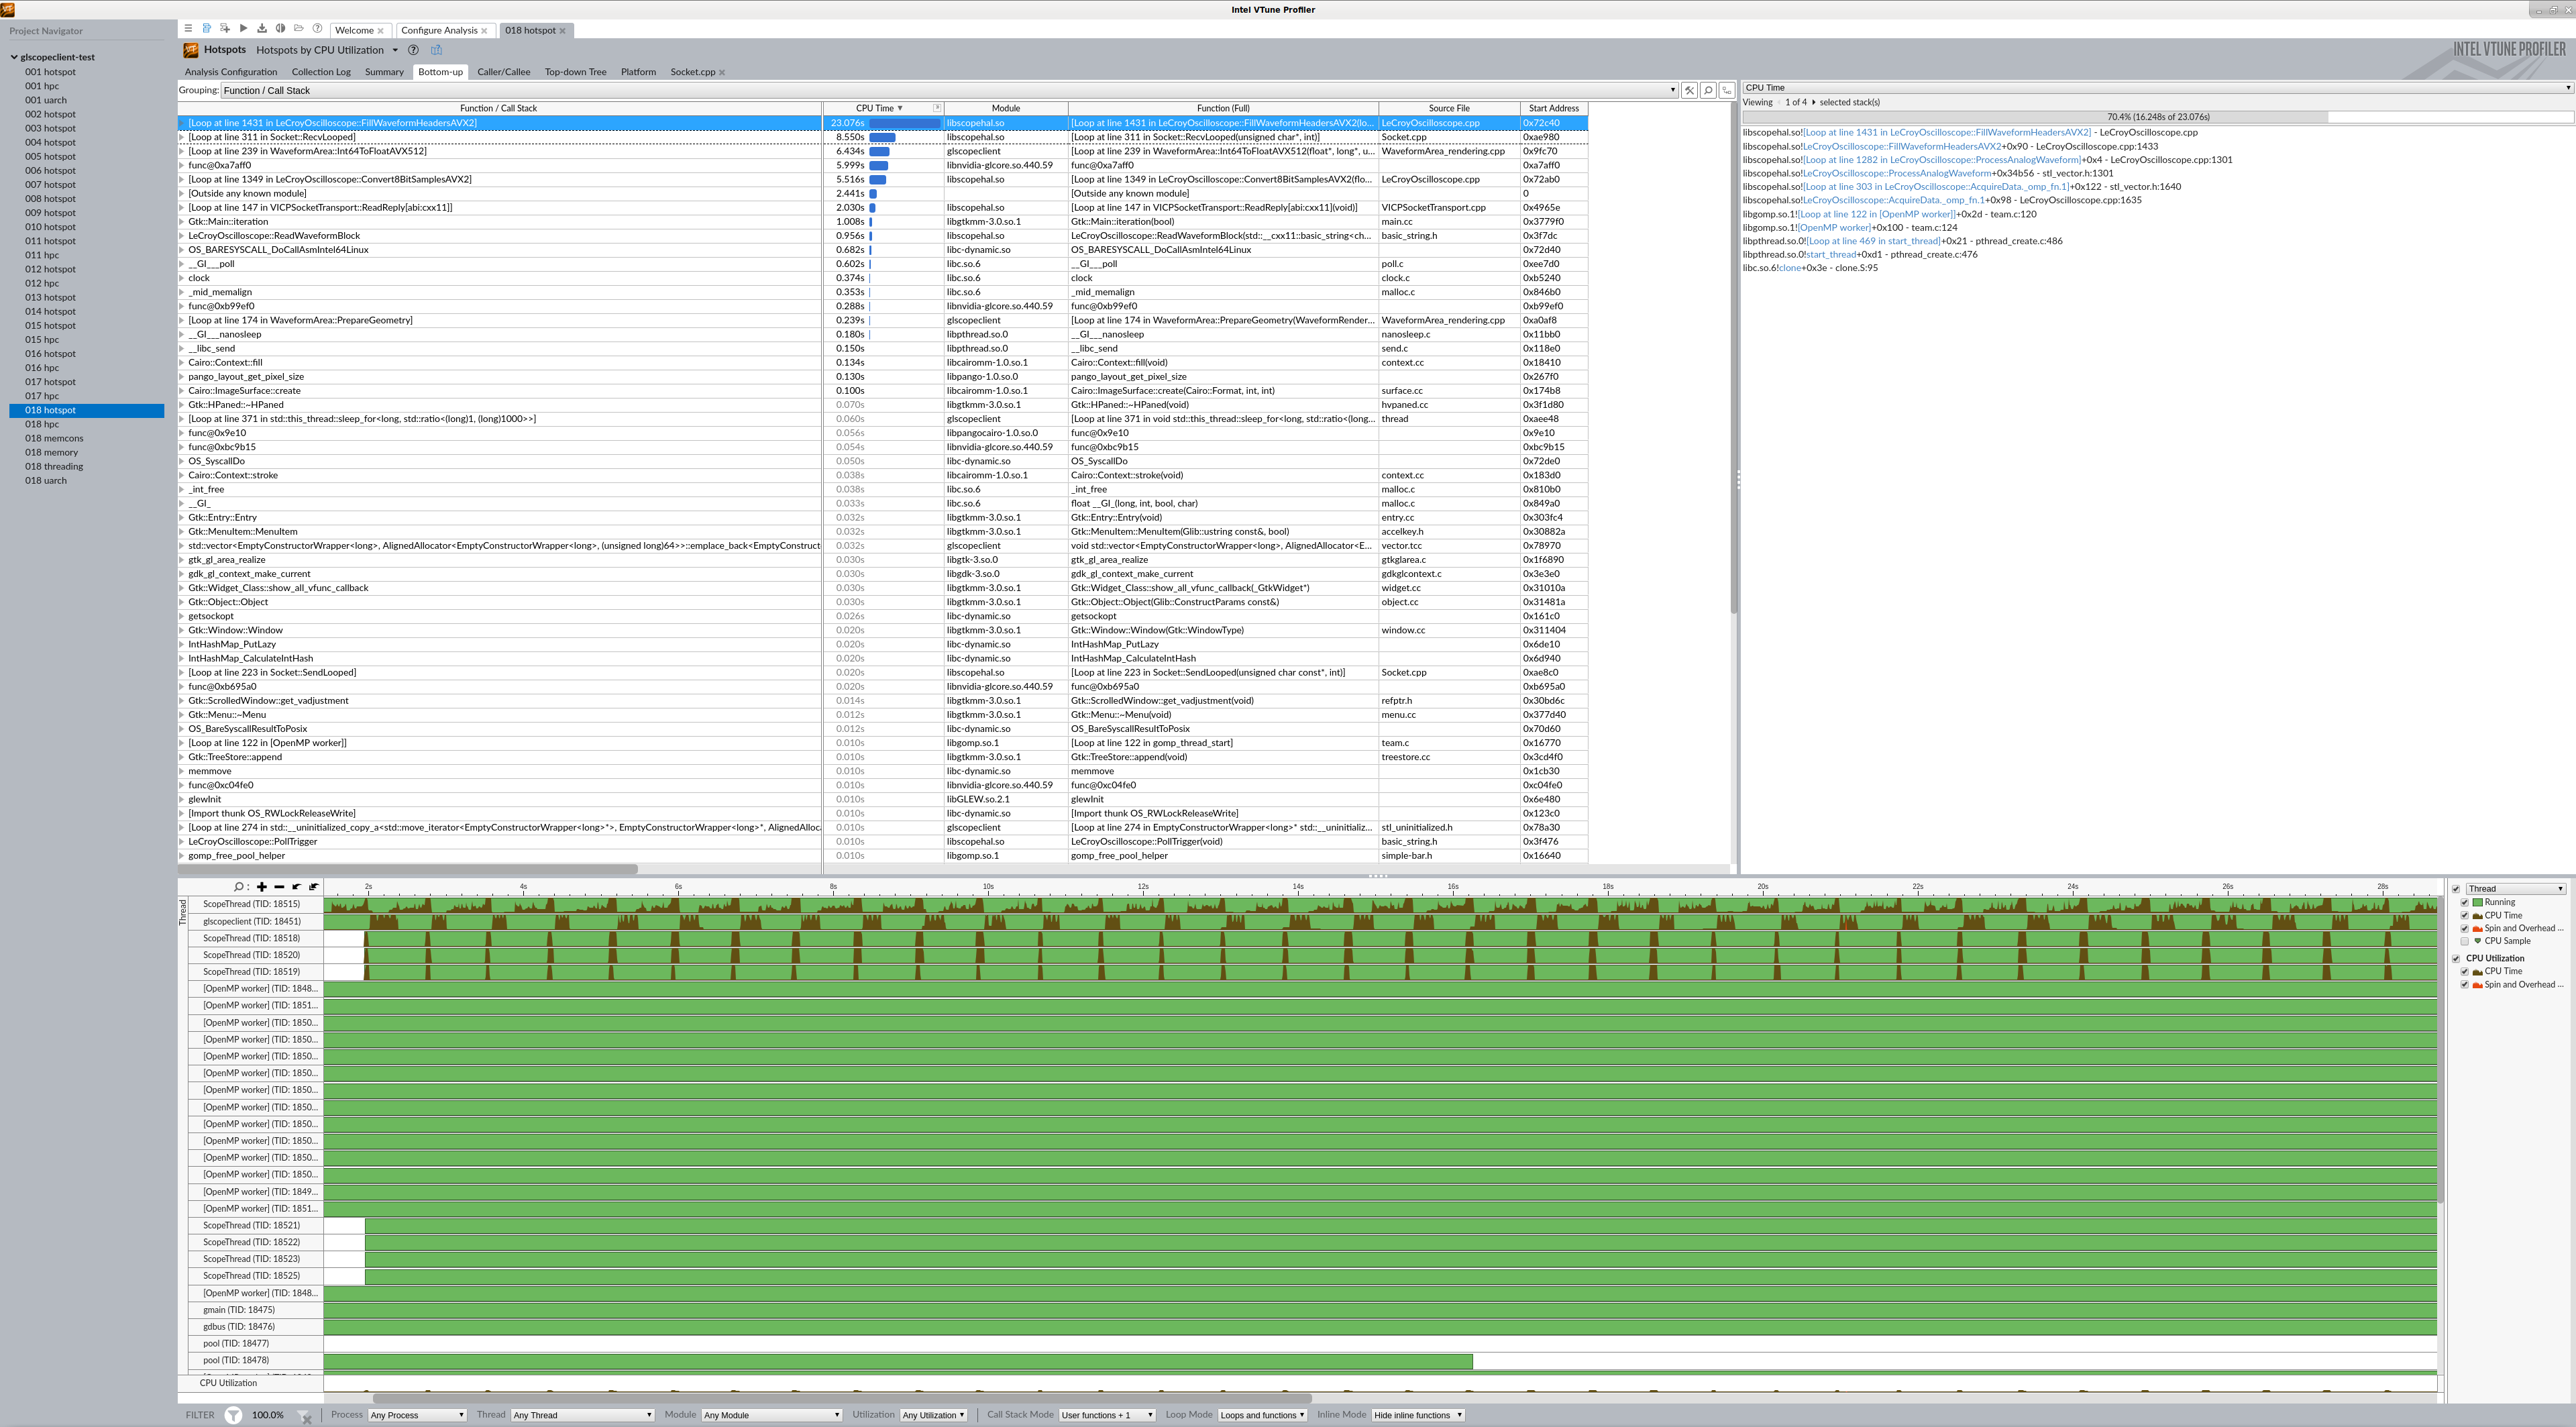This screenshot has width=2576, height=1427.
Task: Click the timeline reset zoom icon
Action: [313, 887]
